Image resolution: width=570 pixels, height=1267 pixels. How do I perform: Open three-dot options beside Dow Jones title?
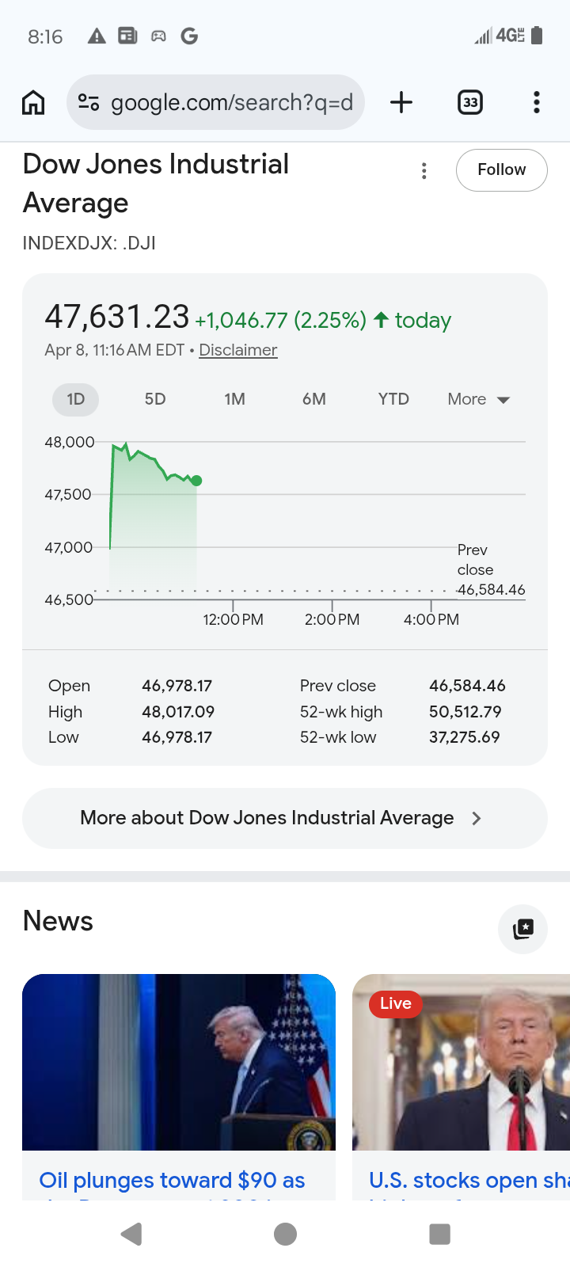click(x=424, y=171)
